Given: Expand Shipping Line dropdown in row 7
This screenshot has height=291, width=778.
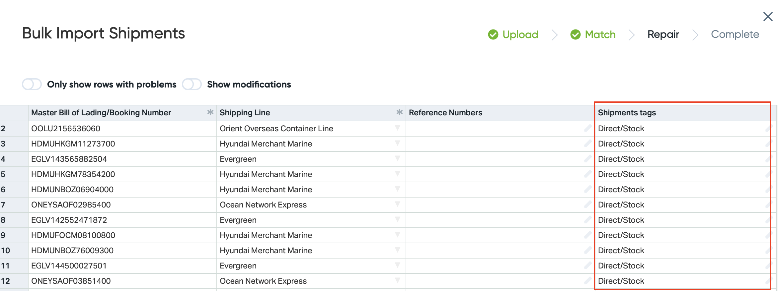Looking at the screenshot, I should click(x=397, y=204).
